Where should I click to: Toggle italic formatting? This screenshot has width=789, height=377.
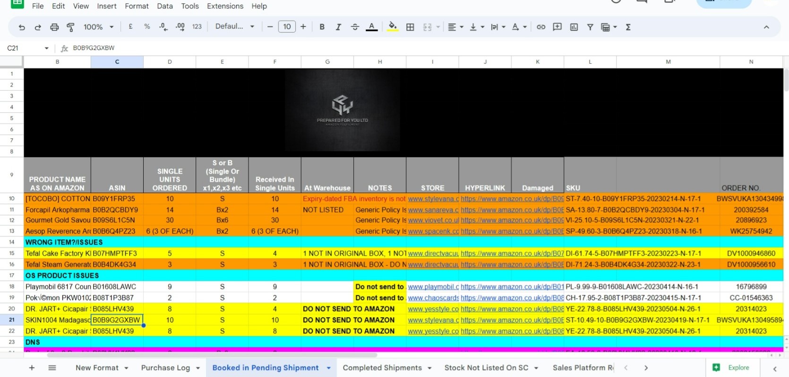(x=338, y=27)
